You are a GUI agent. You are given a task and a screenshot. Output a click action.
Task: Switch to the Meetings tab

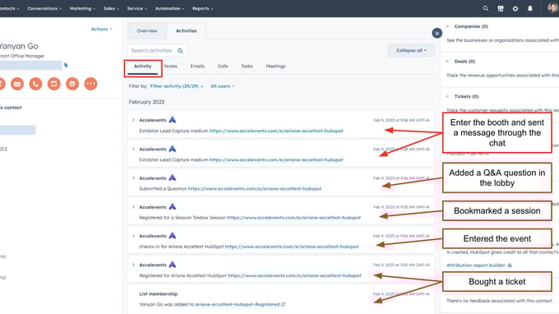click(275, 67)
